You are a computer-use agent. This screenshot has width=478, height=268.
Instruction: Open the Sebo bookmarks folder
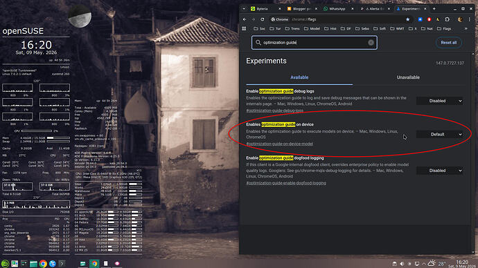click(x=362, y=28)
